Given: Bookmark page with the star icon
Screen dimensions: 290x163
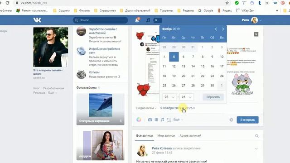Looking at the screenshot, I should 227,3.
